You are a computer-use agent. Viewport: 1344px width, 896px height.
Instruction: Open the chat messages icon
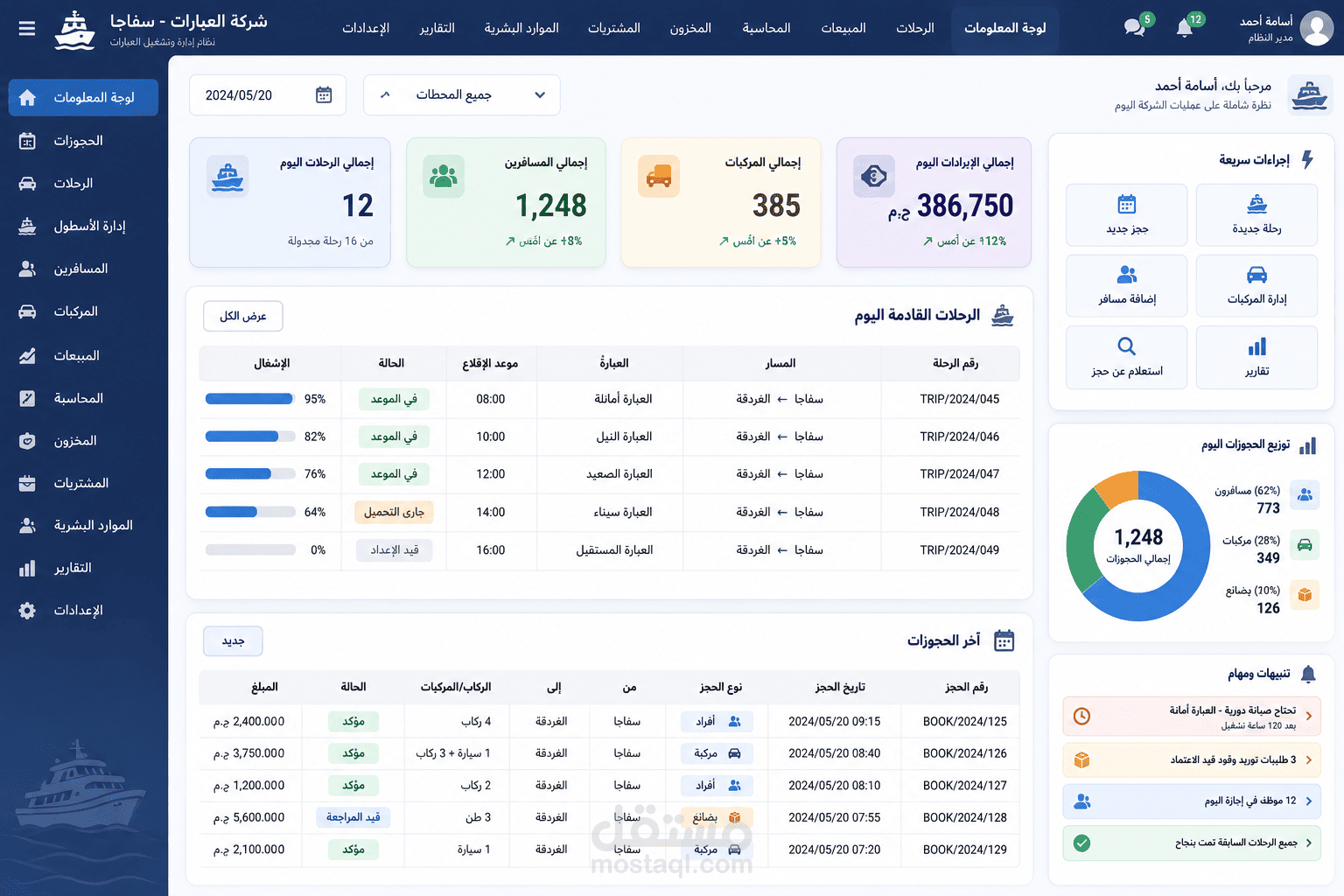point(1135,28)
